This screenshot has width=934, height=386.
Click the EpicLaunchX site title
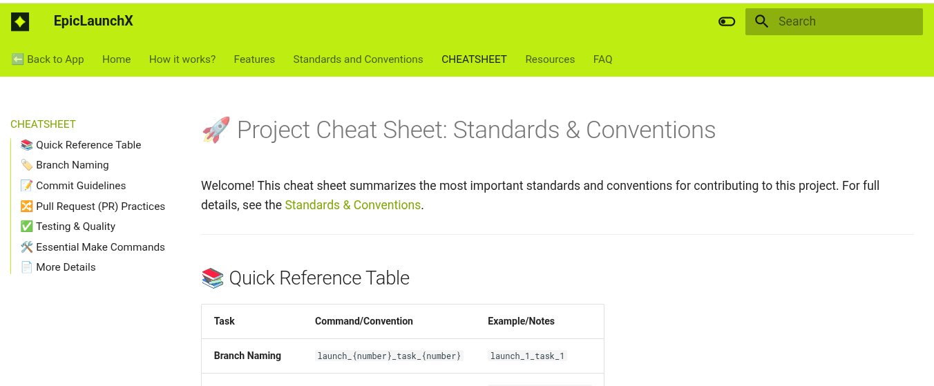point(93,21)
